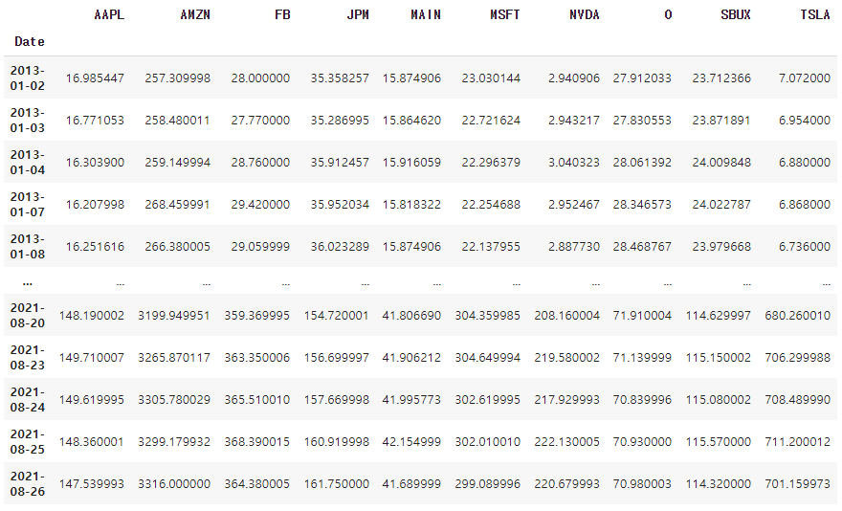
Task: Click NVDA value 3.040323
Action: click(x=573, y=163)
